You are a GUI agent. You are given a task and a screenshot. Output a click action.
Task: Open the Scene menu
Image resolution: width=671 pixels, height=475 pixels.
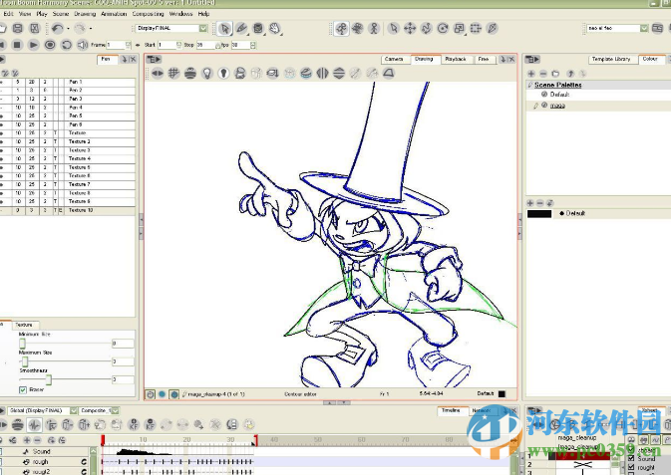pos(61,14)
